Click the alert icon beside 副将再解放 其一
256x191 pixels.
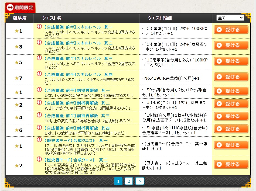[39, 90]
